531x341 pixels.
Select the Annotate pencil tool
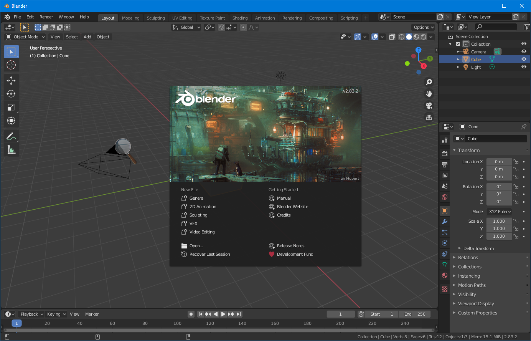(x=11, y=136)
